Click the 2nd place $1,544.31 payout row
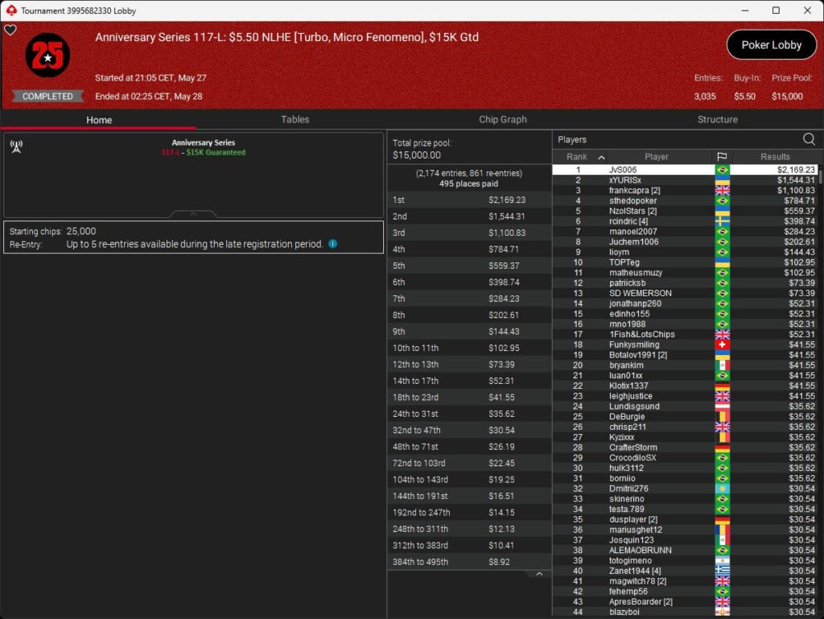Image resolution: width=824 pixels, height=619 pixels. pyautogui.click(x=469, y=216)
